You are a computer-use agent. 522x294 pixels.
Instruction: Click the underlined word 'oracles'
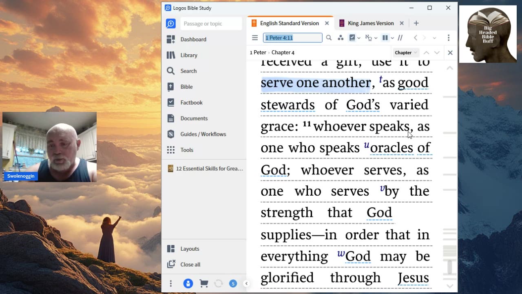[392, 148]
